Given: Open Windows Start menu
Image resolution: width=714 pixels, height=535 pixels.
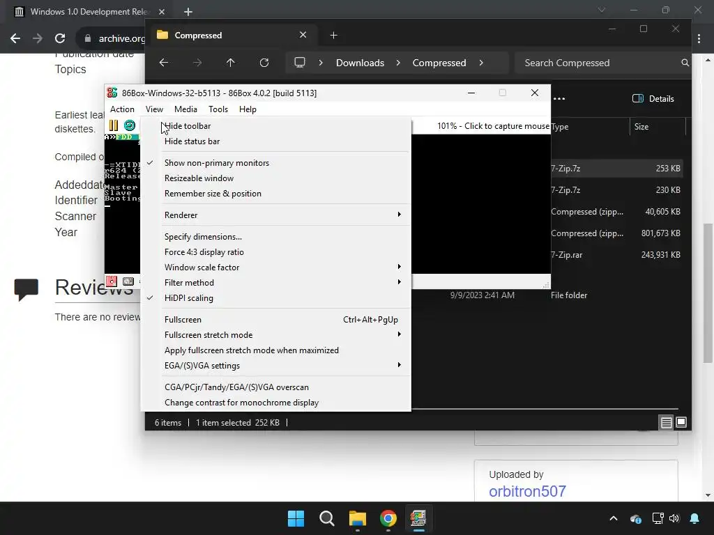Looking at the screenshot, I should [x=296, y=518].
